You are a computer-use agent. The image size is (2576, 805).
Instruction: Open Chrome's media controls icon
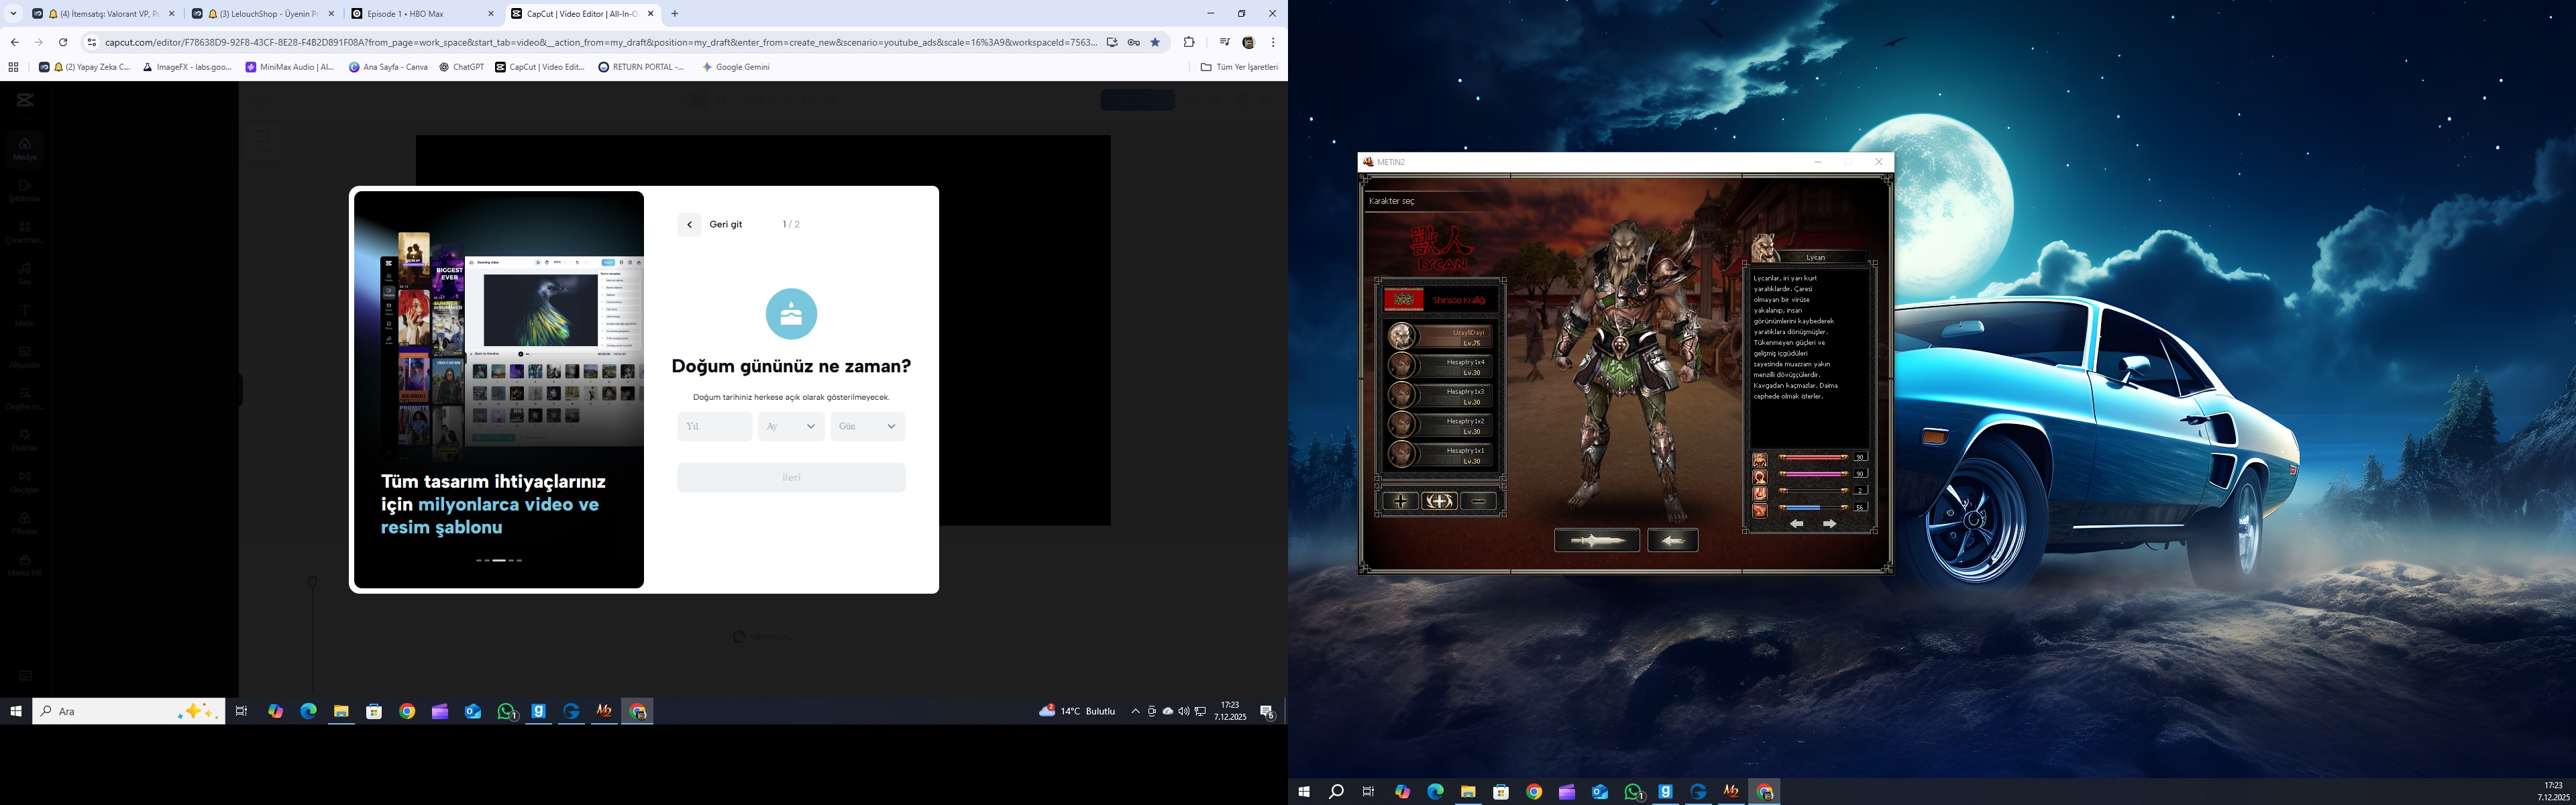(1224, 42)
